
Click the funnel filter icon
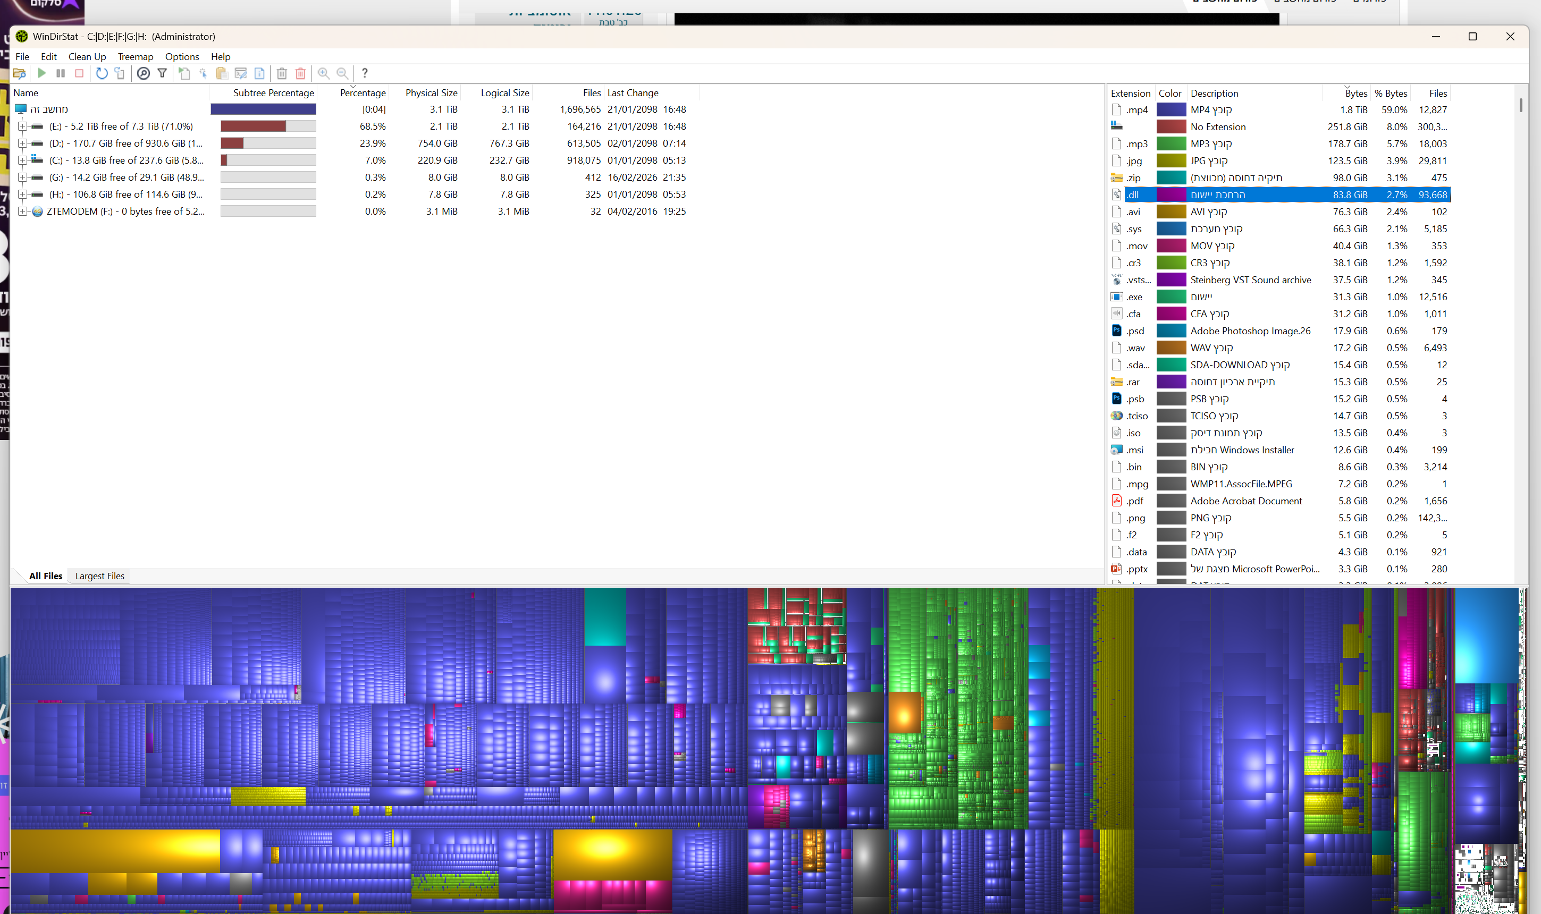162,73
